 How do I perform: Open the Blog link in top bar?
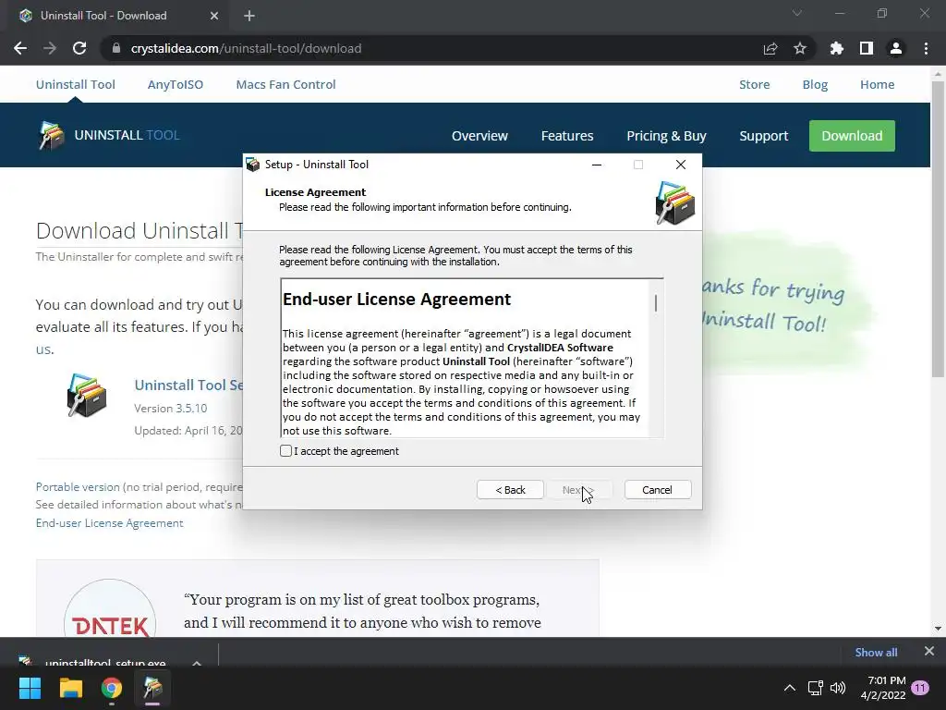coord(815,84)
